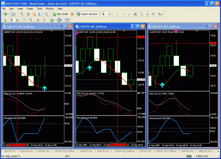The image size is (221, 159).
Task: Switch to the USDJPY,M2 (offline) tab
Action: 65,151
